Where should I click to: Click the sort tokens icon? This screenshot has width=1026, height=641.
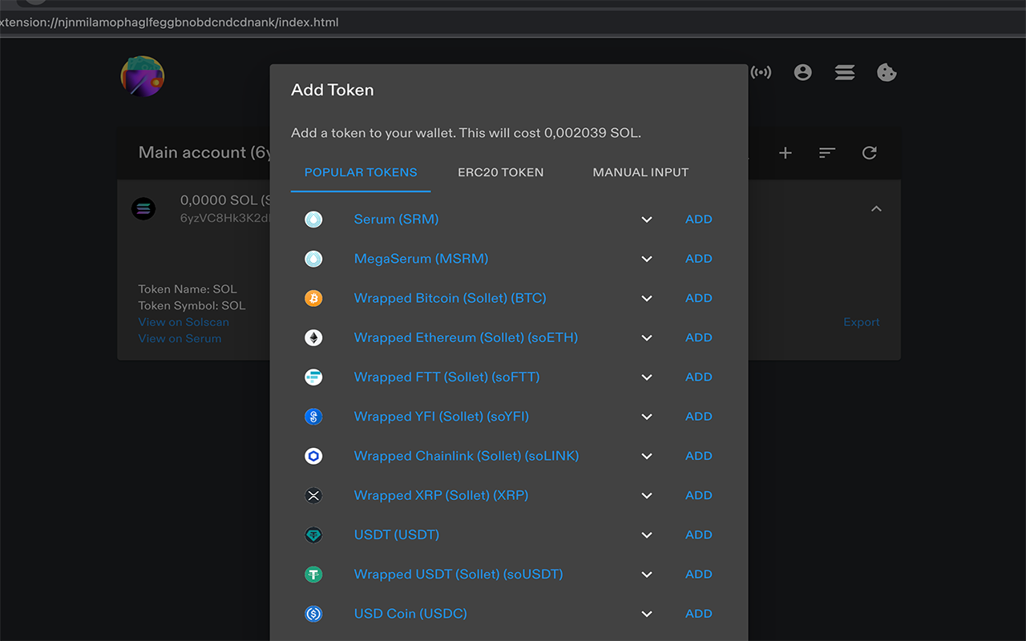pos(827,152)
